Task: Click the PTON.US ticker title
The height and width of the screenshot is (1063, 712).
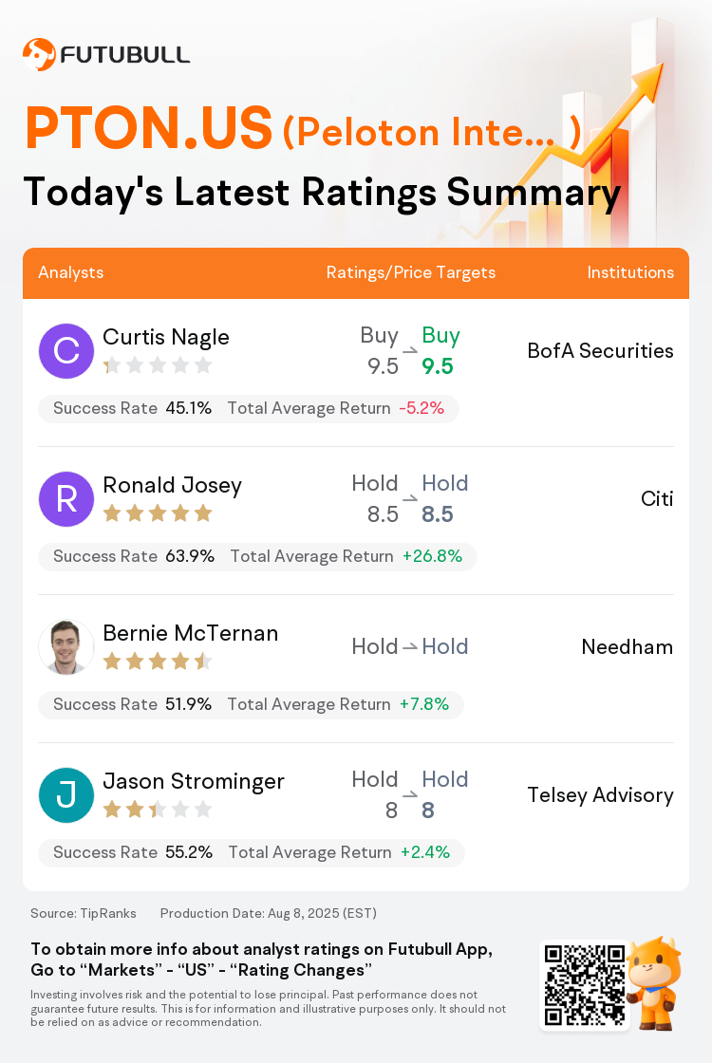Action: coord(149,128)
